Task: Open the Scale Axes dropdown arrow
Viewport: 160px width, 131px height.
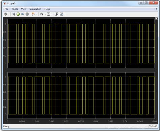Action: click(x=52, y=14)
